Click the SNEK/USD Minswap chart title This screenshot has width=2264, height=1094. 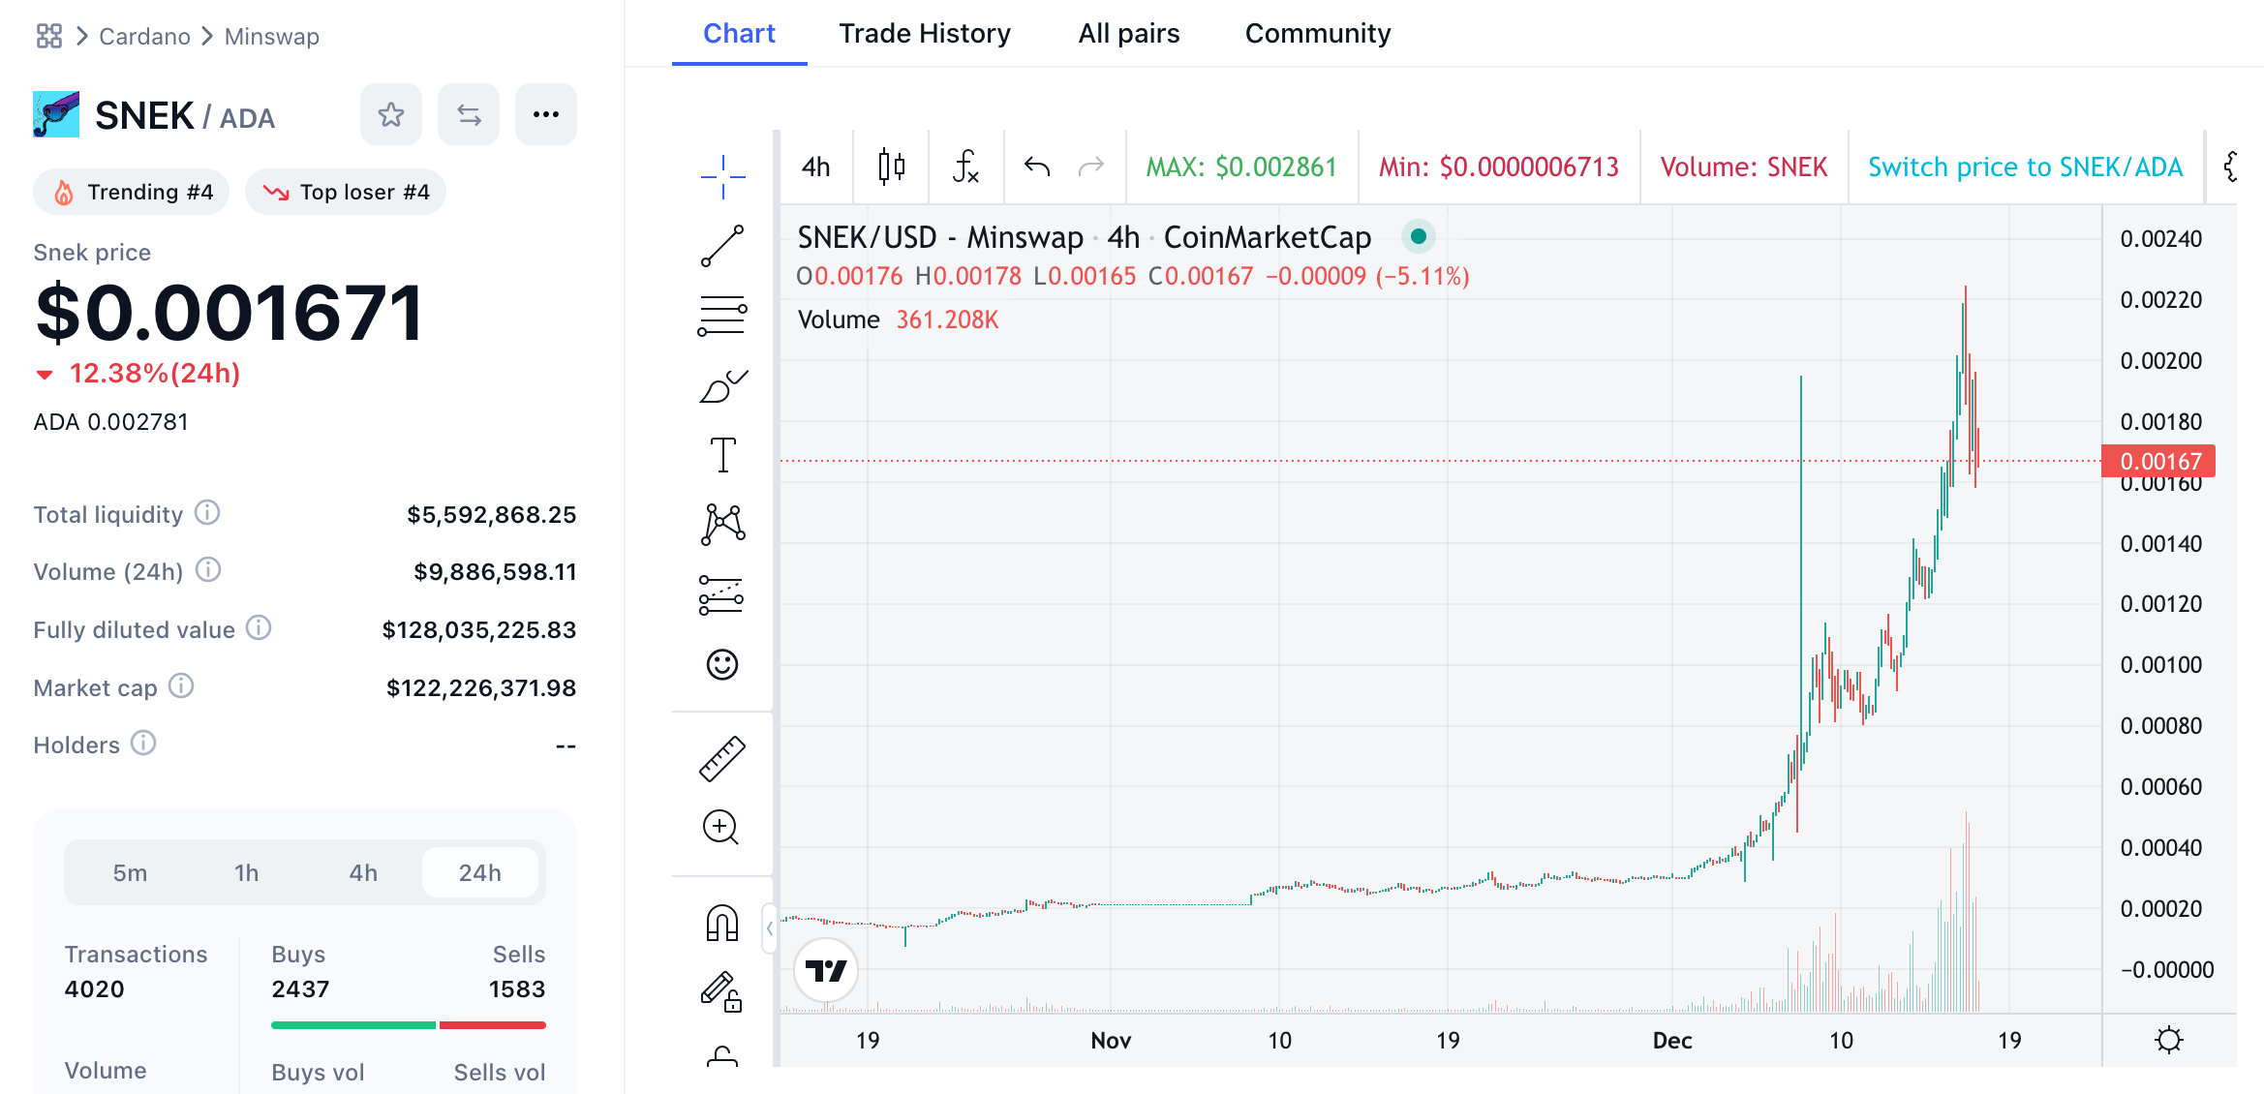pos(1085,236)
